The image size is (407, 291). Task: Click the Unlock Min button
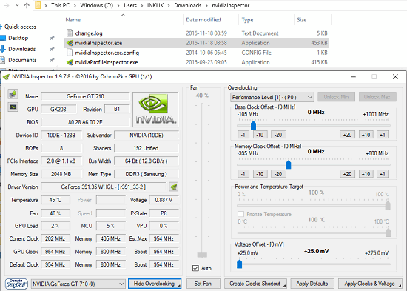(x=336, y=97)
